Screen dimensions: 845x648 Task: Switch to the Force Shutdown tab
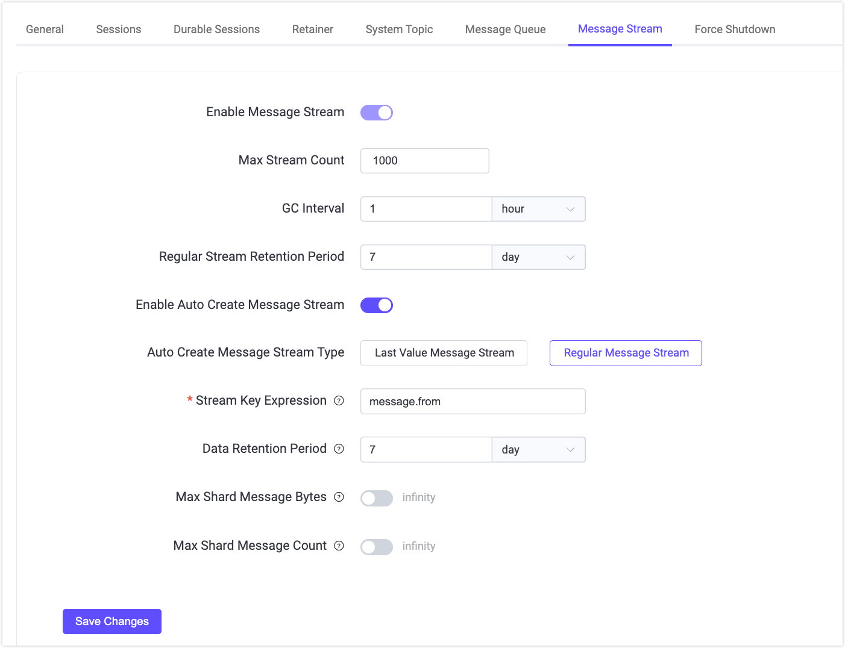point(735,29)
